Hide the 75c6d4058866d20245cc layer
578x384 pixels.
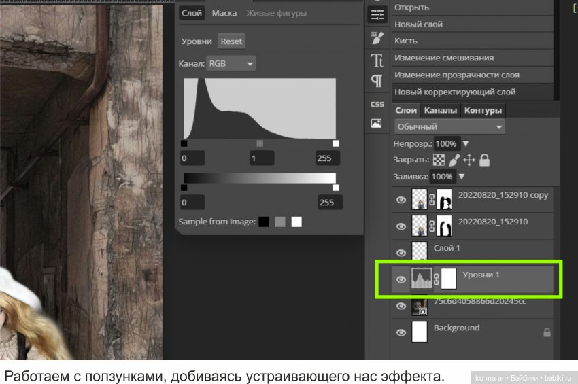401,306
